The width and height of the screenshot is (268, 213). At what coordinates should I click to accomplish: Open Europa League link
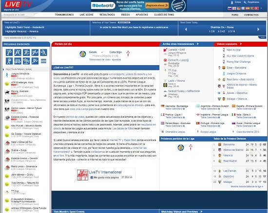(209, 132)
